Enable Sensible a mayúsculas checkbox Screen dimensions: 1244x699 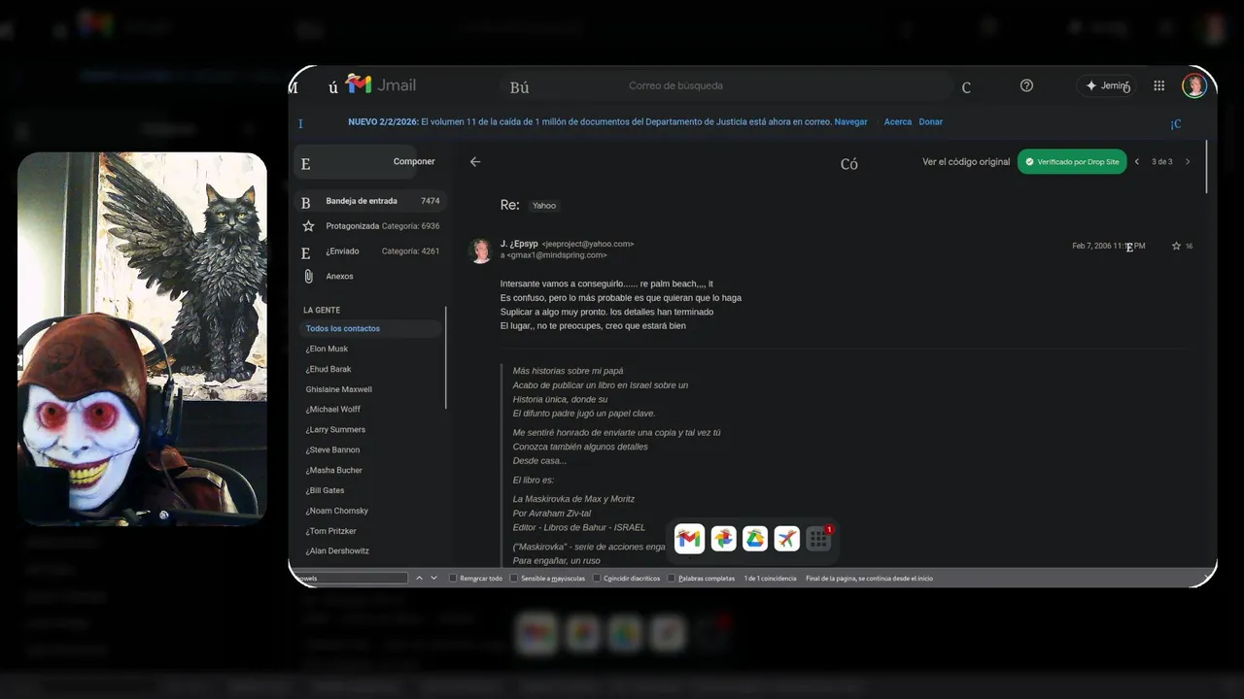[x=514, y=579]
